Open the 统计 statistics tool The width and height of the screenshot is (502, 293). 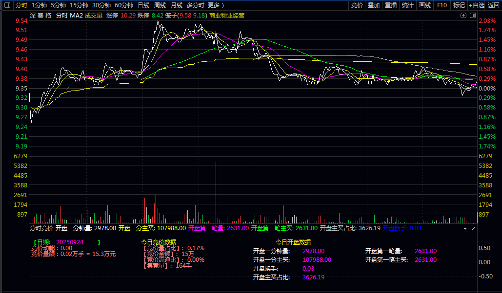coord(407,5)
